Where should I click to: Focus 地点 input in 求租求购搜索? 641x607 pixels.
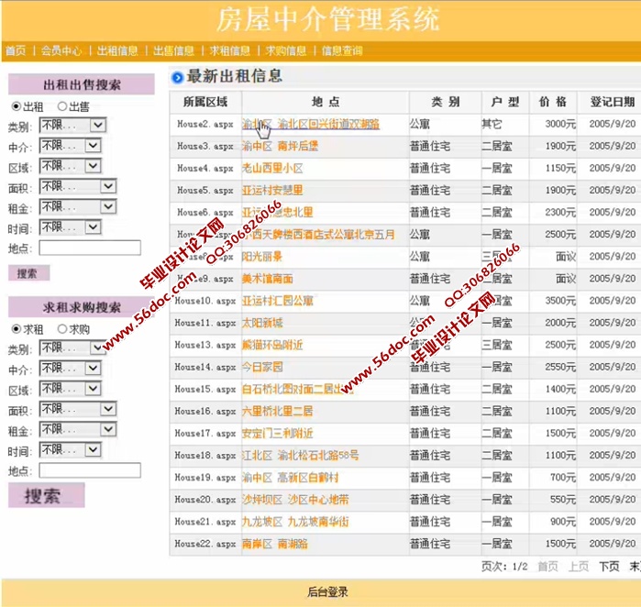90,470
